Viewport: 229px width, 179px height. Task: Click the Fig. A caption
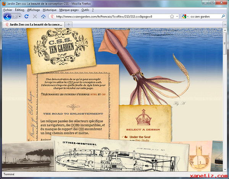coord(179,103)
